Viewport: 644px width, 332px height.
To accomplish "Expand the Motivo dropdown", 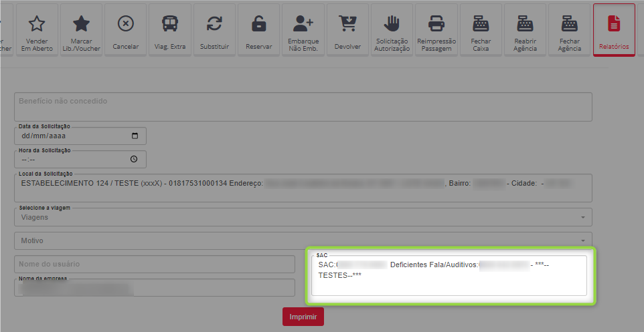I will tap(303, 240).
